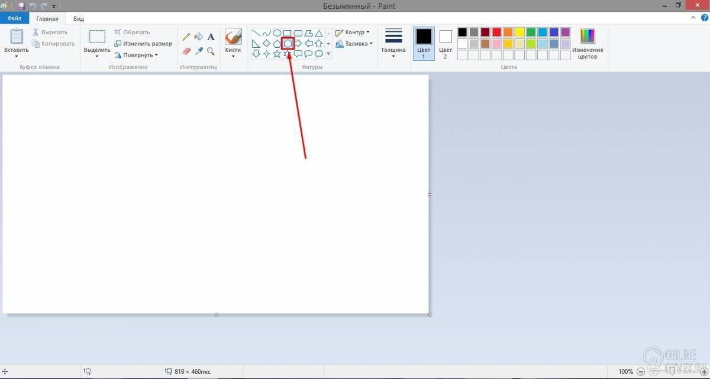Select the Magnifier tool
The image size is (710, 379).
click(211, 51)
